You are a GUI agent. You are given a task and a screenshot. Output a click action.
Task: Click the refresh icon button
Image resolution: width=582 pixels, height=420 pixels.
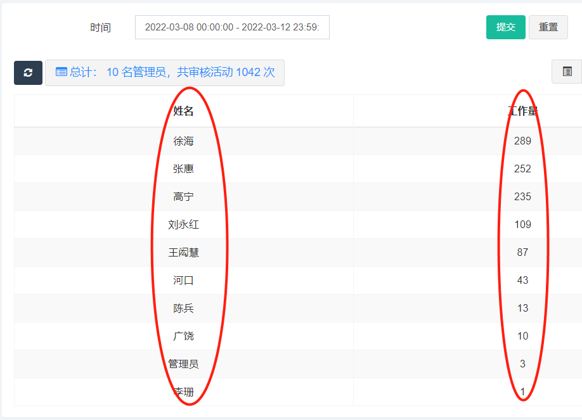[28, 73]
